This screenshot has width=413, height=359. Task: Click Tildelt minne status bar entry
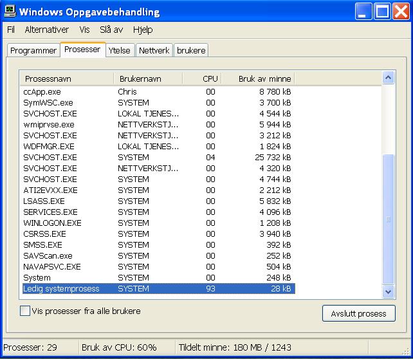[235, 347]
